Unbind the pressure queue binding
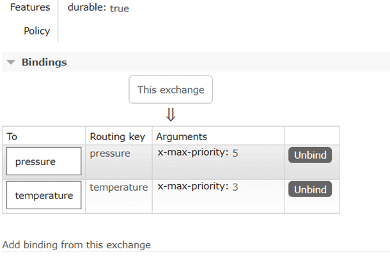Image resolution: width=390 pixels, height=256 pixels. 310,155
